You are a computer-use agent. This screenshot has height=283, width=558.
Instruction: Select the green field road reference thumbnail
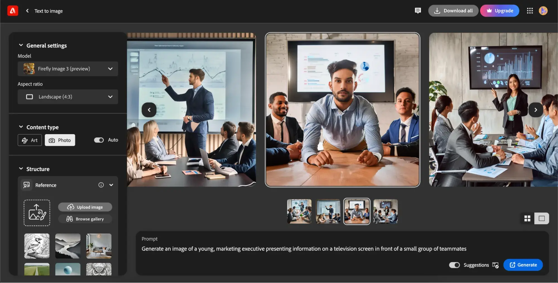(37, 269)
